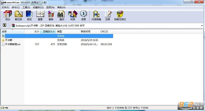Sort by 压缩后大小 column header
Screen dimensions: 205x111
(x=48, y=31)
